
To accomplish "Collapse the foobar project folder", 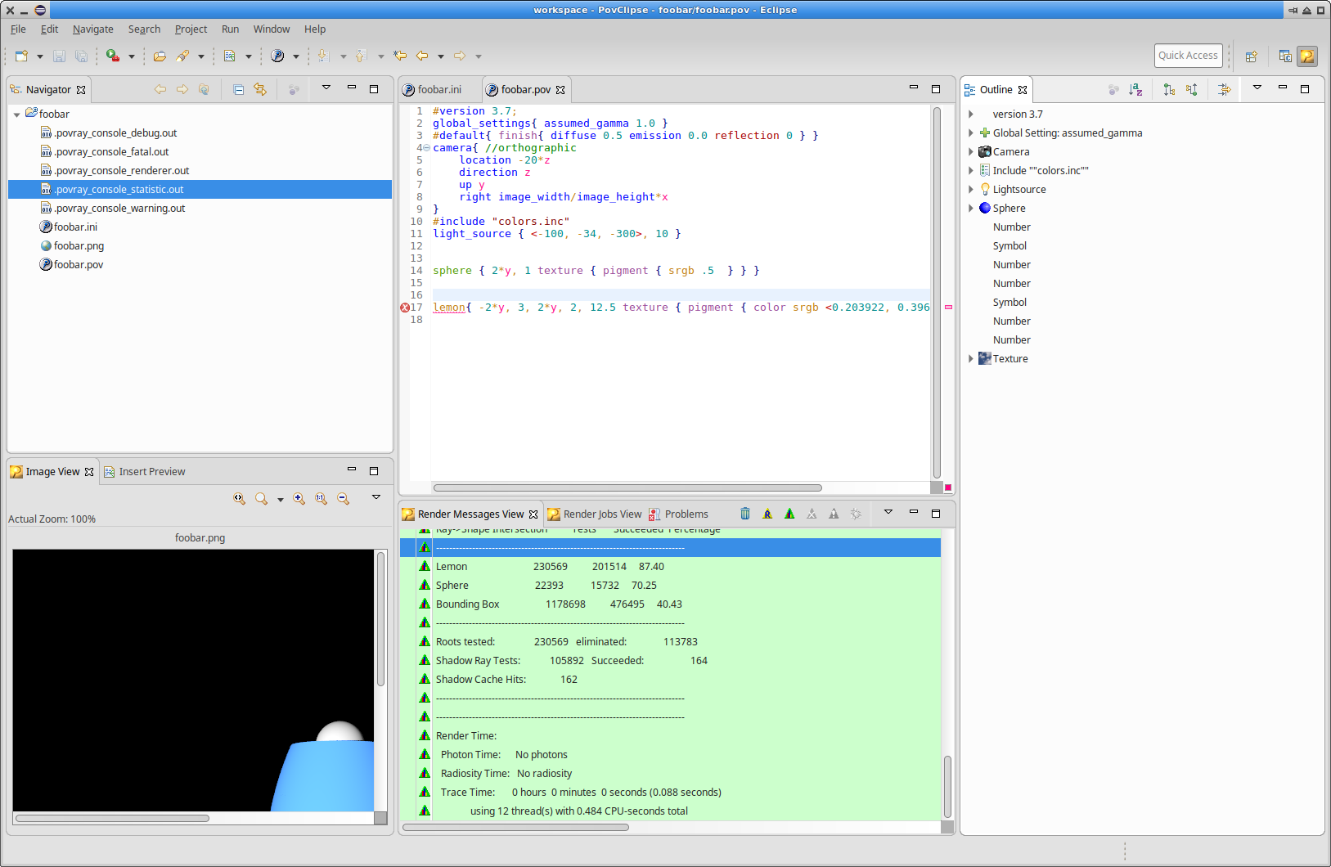I will (17, 115).
